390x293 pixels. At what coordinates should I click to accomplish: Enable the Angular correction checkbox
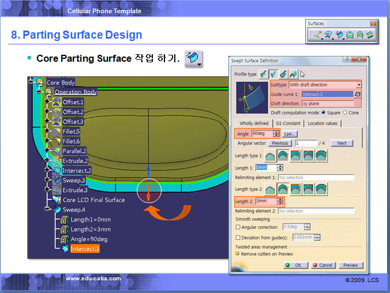(x=238, y=227)
